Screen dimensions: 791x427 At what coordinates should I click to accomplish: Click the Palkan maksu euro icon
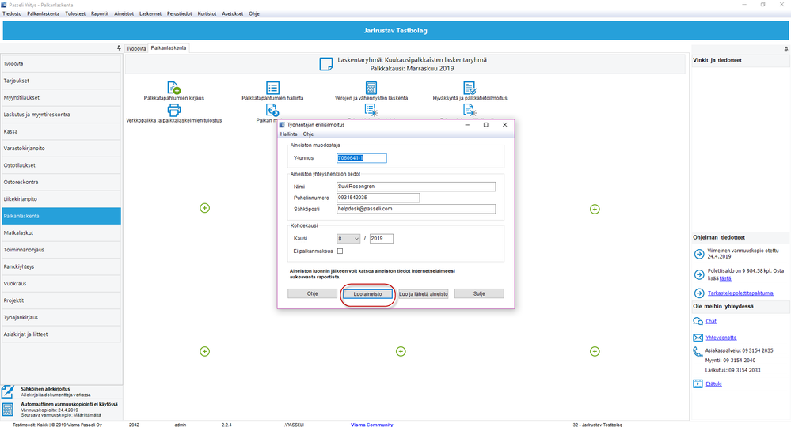[272, 110]
